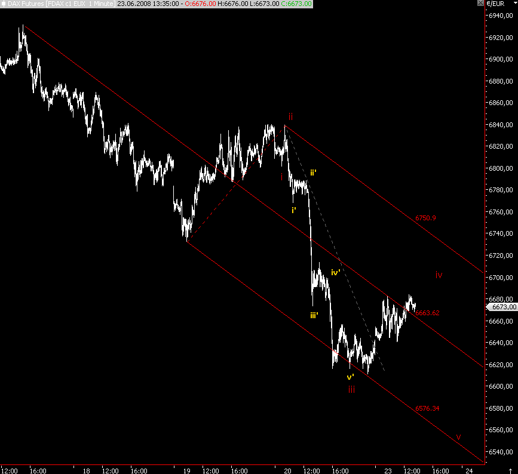Image resolution: width=518 pixels, height=474 pixels.
Task: Click the high value H:6676.00
Action: pos(233,4)
